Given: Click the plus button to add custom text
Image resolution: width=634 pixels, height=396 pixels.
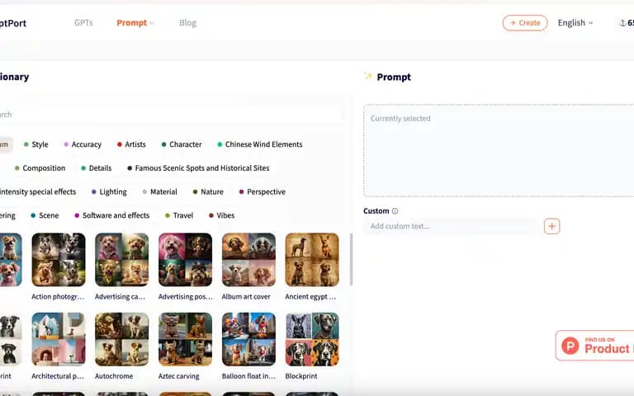Looking at the screenshot, I should [552, 226].
